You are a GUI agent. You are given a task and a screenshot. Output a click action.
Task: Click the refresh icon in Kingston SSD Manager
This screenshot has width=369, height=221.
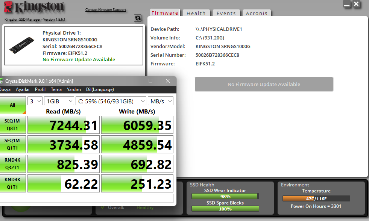[x=138, y=18]
